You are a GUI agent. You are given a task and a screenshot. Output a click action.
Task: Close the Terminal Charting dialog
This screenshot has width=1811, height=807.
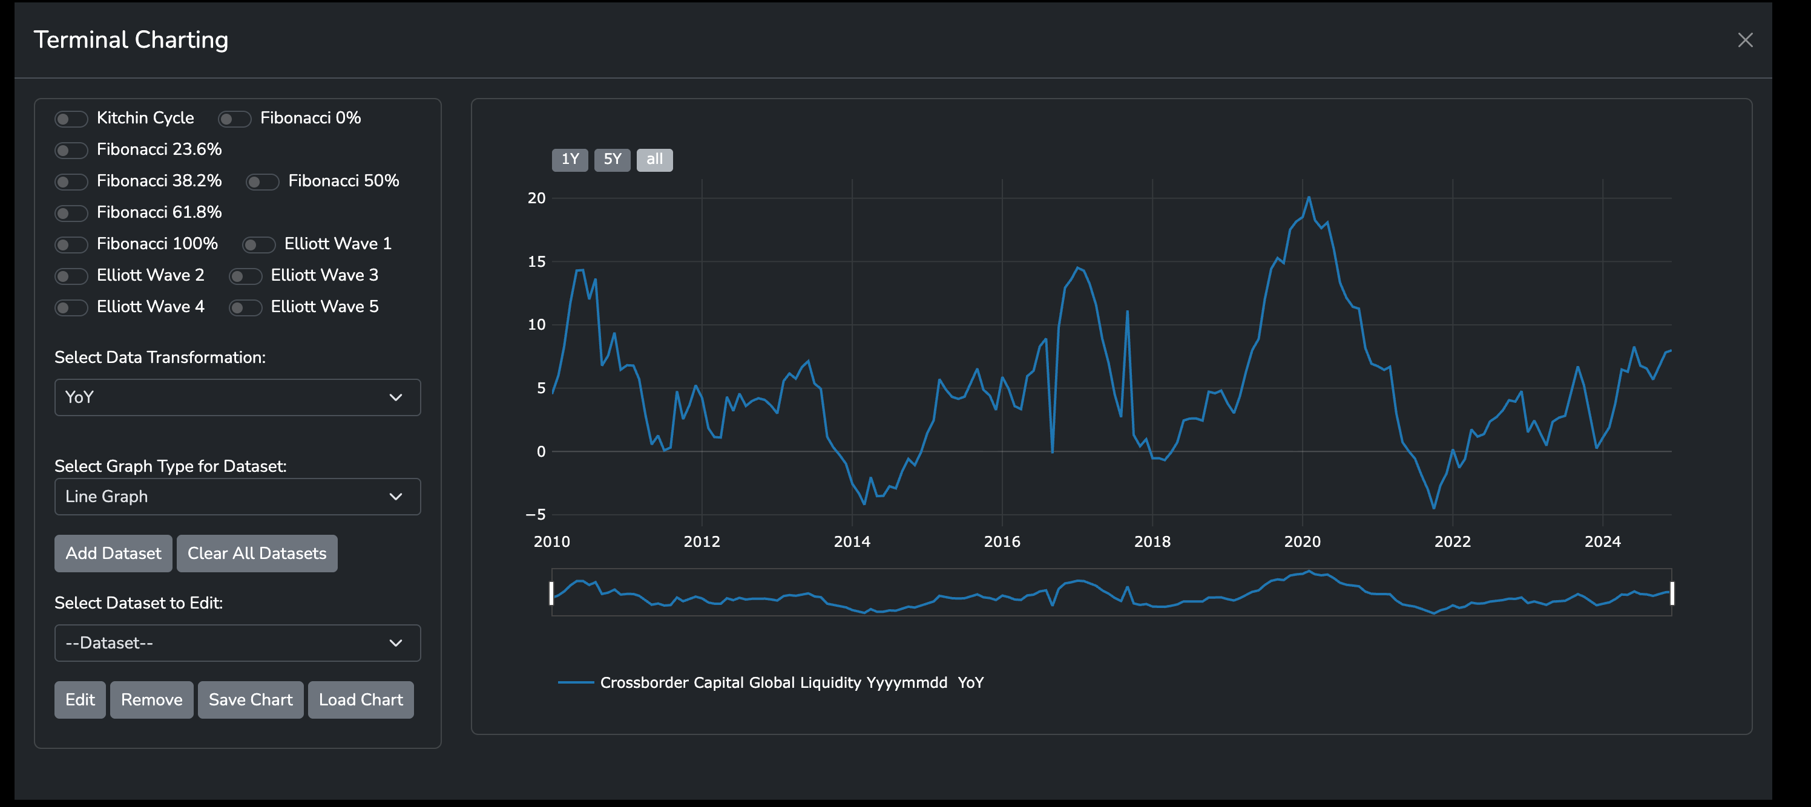coord(1744,40)
